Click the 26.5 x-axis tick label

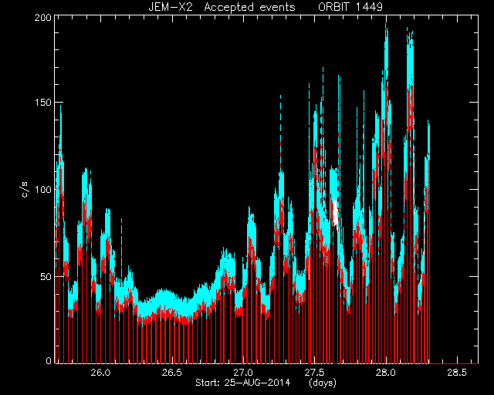coord(171,373)
